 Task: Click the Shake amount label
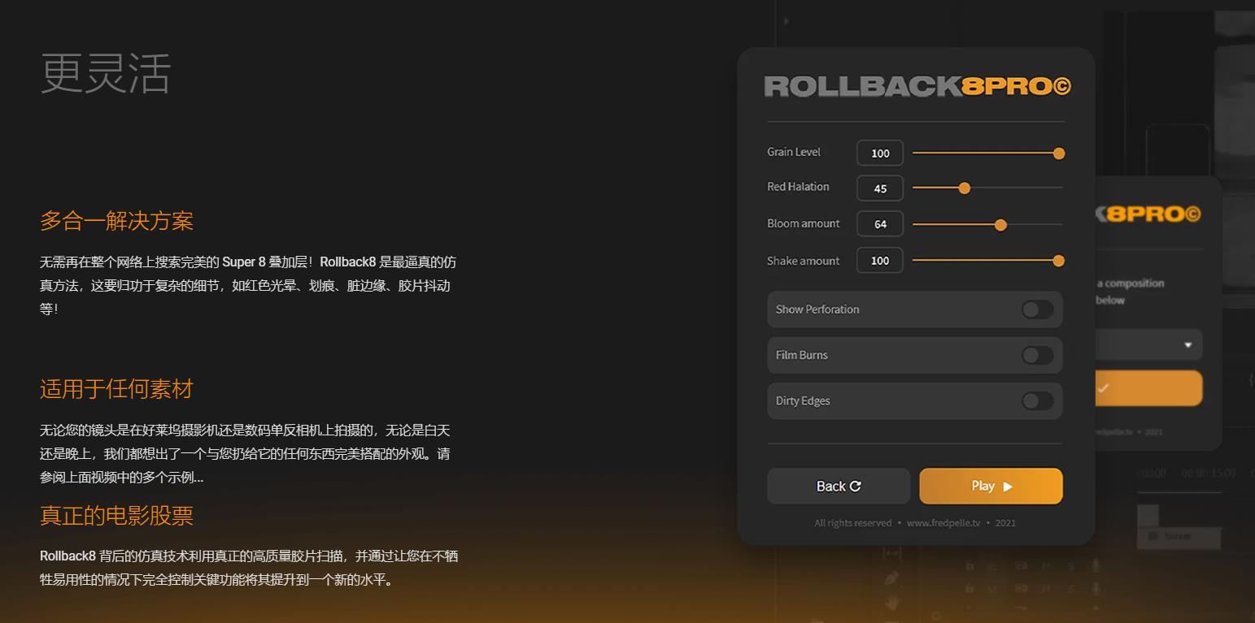(x=804, y=261)
